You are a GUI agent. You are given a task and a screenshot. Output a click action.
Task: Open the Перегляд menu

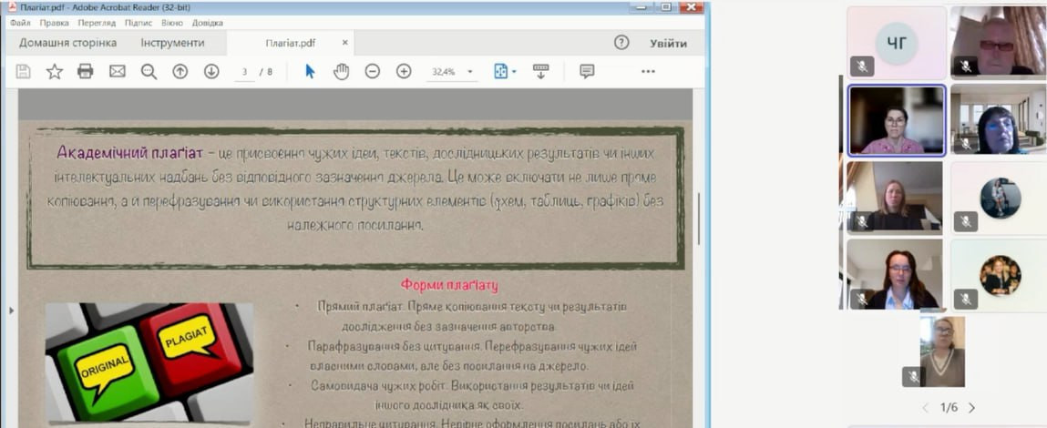point(97,23)
